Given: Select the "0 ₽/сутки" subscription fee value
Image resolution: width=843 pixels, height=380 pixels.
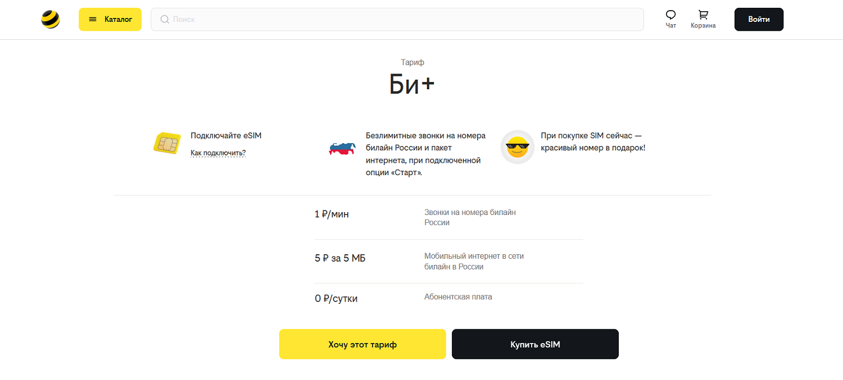Looking at the screenshot, I should (x=336, y=299).
